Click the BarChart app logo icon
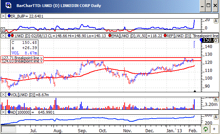 point(8,6)
